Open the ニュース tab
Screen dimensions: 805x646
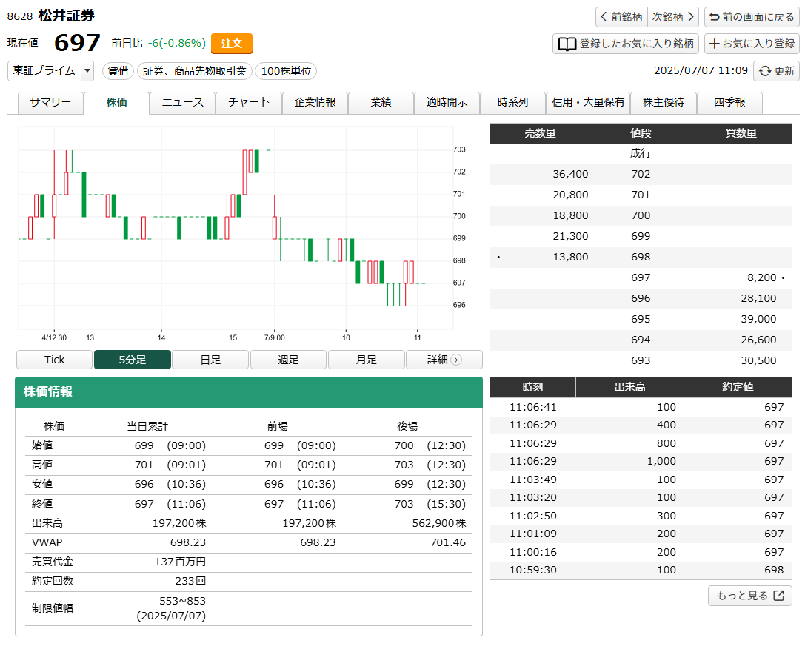point(183,103)
